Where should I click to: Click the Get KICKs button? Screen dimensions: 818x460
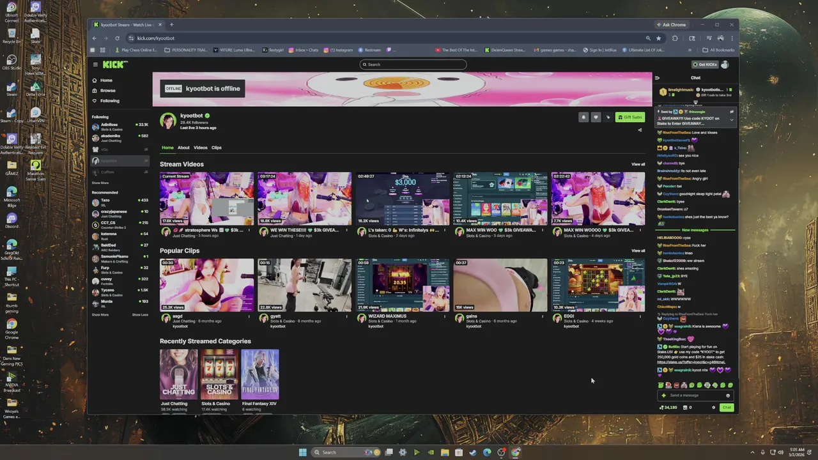[704, 65]
